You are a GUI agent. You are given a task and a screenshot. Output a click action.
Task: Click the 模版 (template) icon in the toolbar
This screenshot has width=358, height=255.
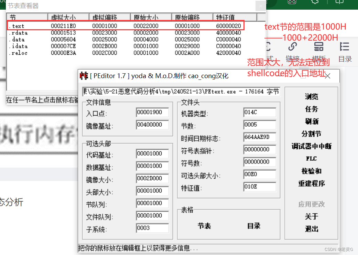pos(319,47)
